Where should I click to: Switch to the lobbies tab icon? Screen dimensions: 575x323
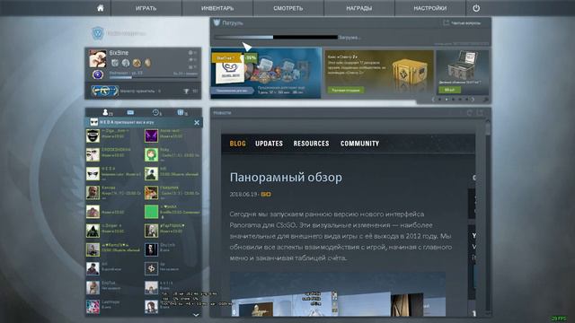click(181, 112)
